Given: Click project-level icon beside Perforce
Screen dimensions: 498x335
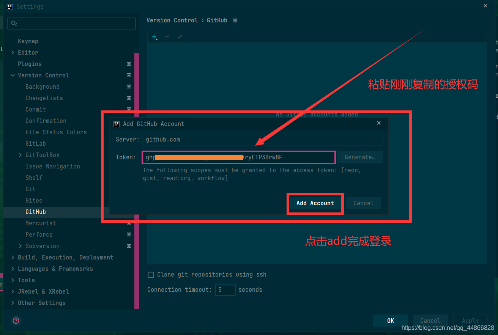Looking at the screenshot, I should (x=129, y=234).
